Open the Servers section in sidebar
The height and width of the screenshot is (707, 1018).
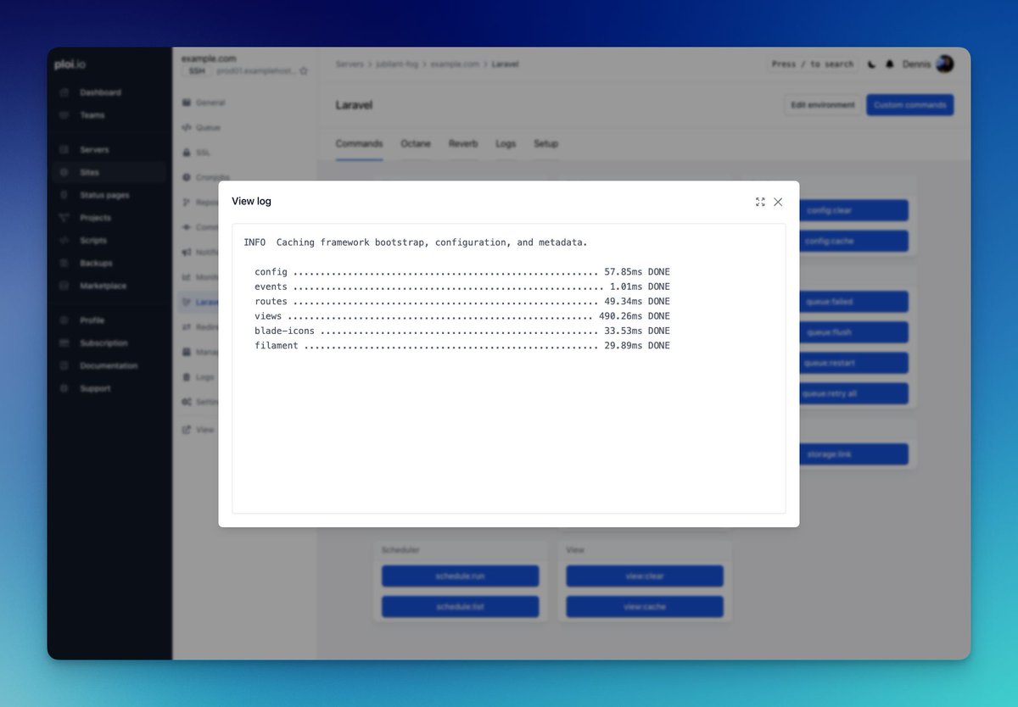(94, 150)
